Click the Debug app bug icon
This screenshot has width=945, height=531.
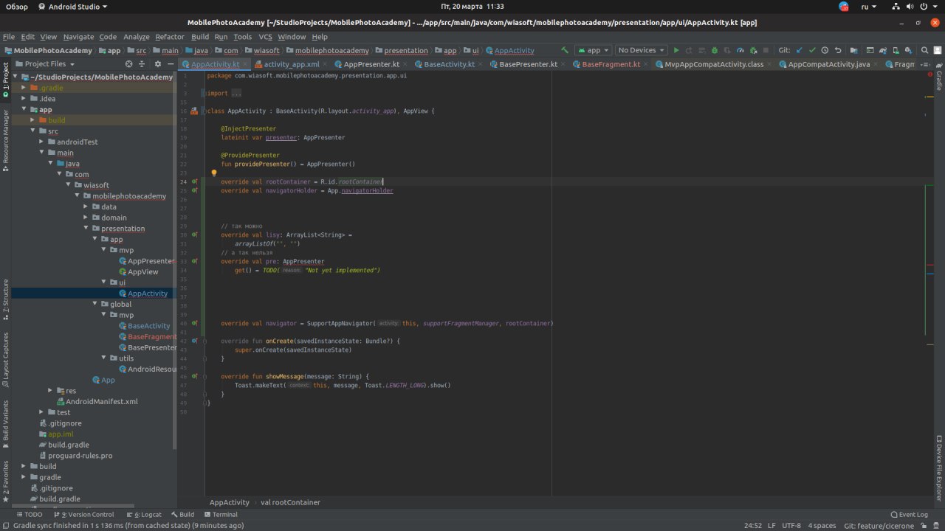click(714, 50)
